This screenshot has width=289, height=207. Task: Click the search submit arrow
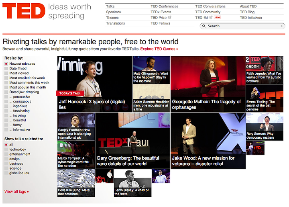click(282, 26)
